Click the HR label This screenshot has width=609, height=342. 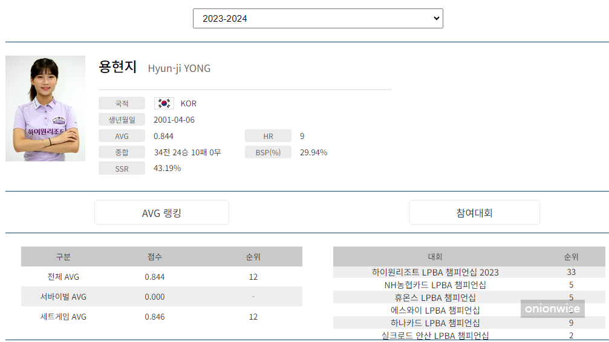point(268,136)
